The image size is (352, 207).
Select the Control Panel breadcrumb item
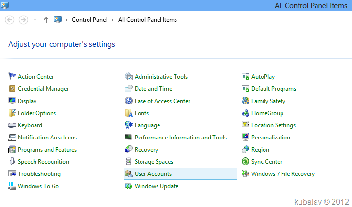coord(89,20)
